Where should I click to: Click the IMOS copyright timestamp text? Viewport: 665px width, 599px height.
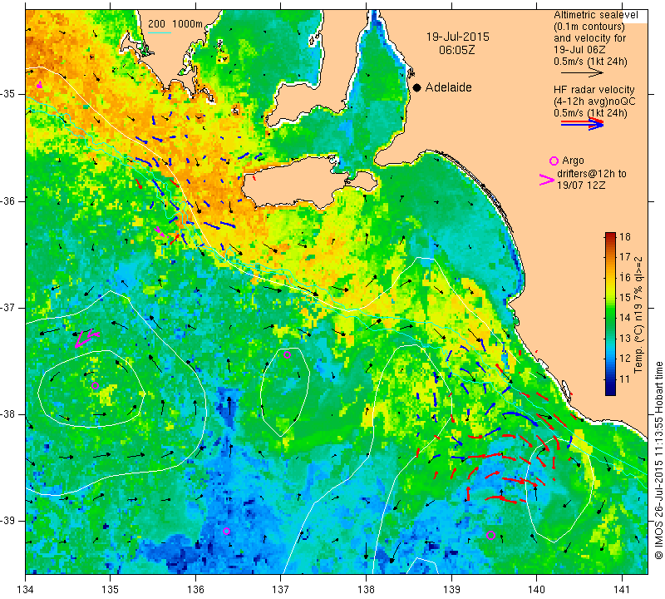tap(658, 460)
